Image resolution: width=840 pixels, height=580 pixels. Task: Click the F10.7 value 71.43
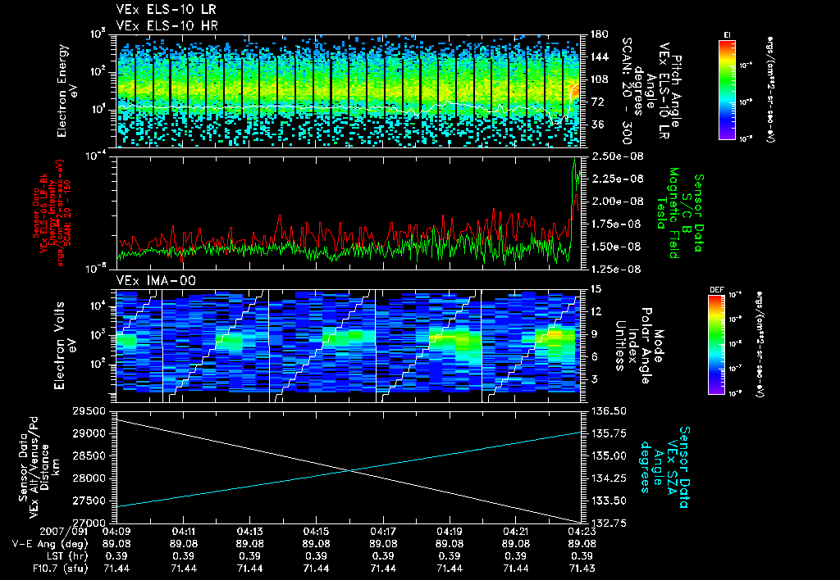[x=582, y=569]
